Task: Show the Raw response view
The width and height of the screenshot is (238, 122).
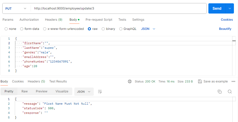Action: coord(25,91)
